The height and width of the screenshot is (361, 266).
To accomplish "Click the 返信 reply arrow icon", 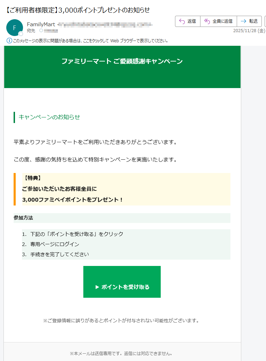I will tap(182, 21).
